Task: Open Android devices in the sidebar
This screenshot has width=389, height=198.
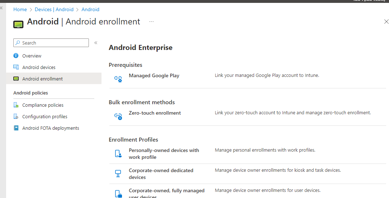Action: pyautogui.click(x=39, y=67)
